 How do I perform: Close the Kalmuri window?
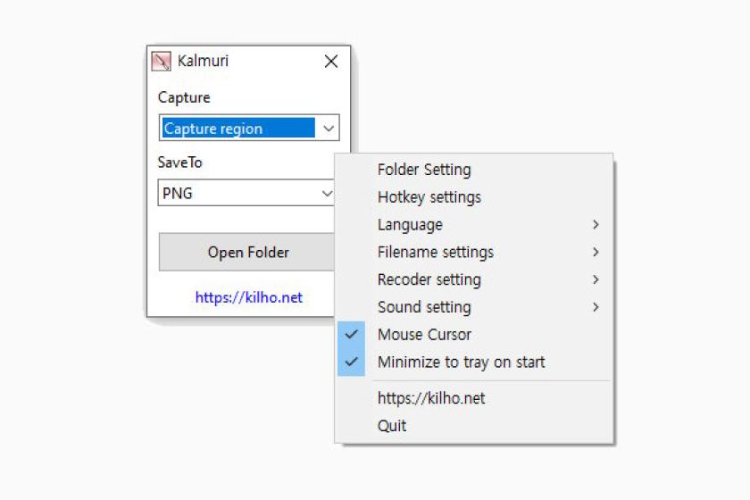[x=331, y=62]
